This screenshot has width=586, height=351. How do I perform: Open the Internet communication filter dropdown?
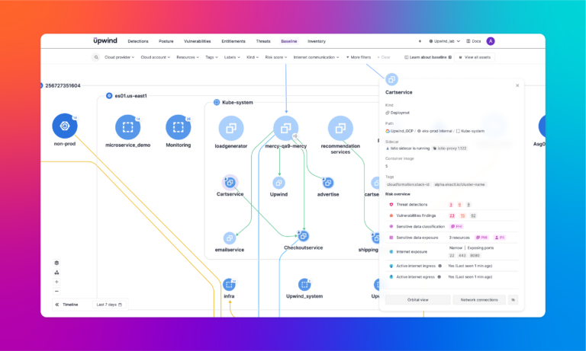316,57
